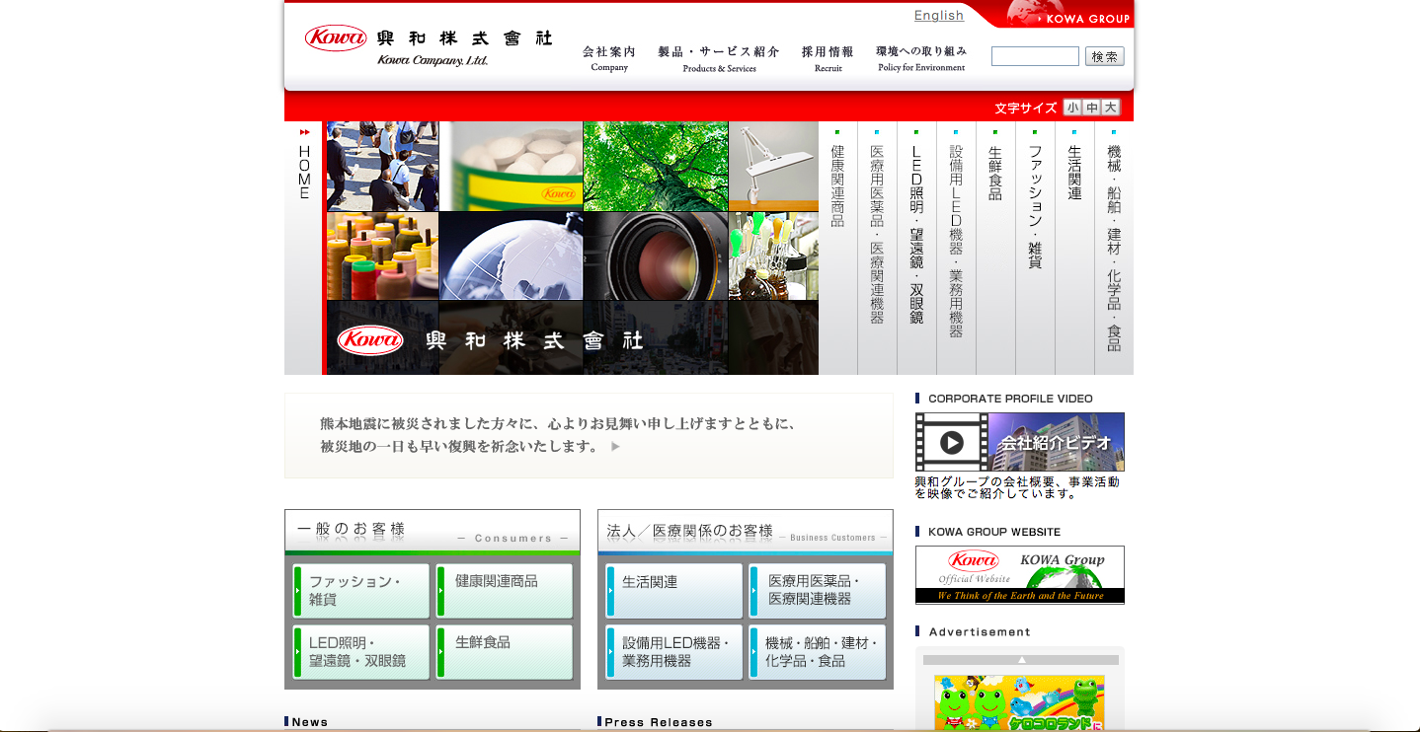Click the vertical HOME tab
This screenshot has height=732, width=1420.
coord(304,248)
